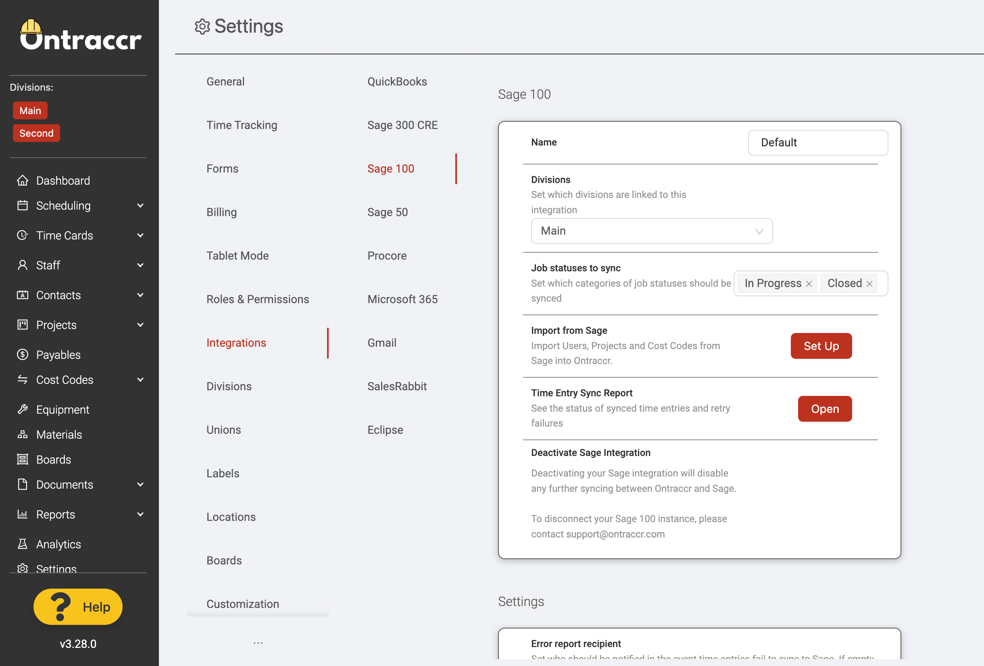
Task: Click the Boards icon in sidebar
Action: (x=23, y=459)
